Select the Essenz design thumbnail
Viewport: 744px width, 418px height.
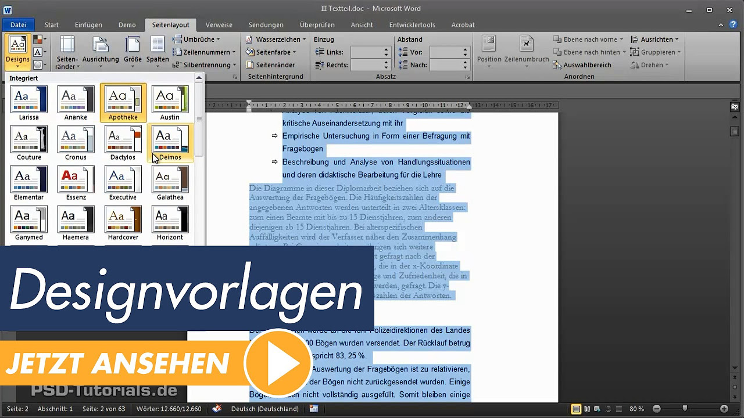tap(76, 183)
